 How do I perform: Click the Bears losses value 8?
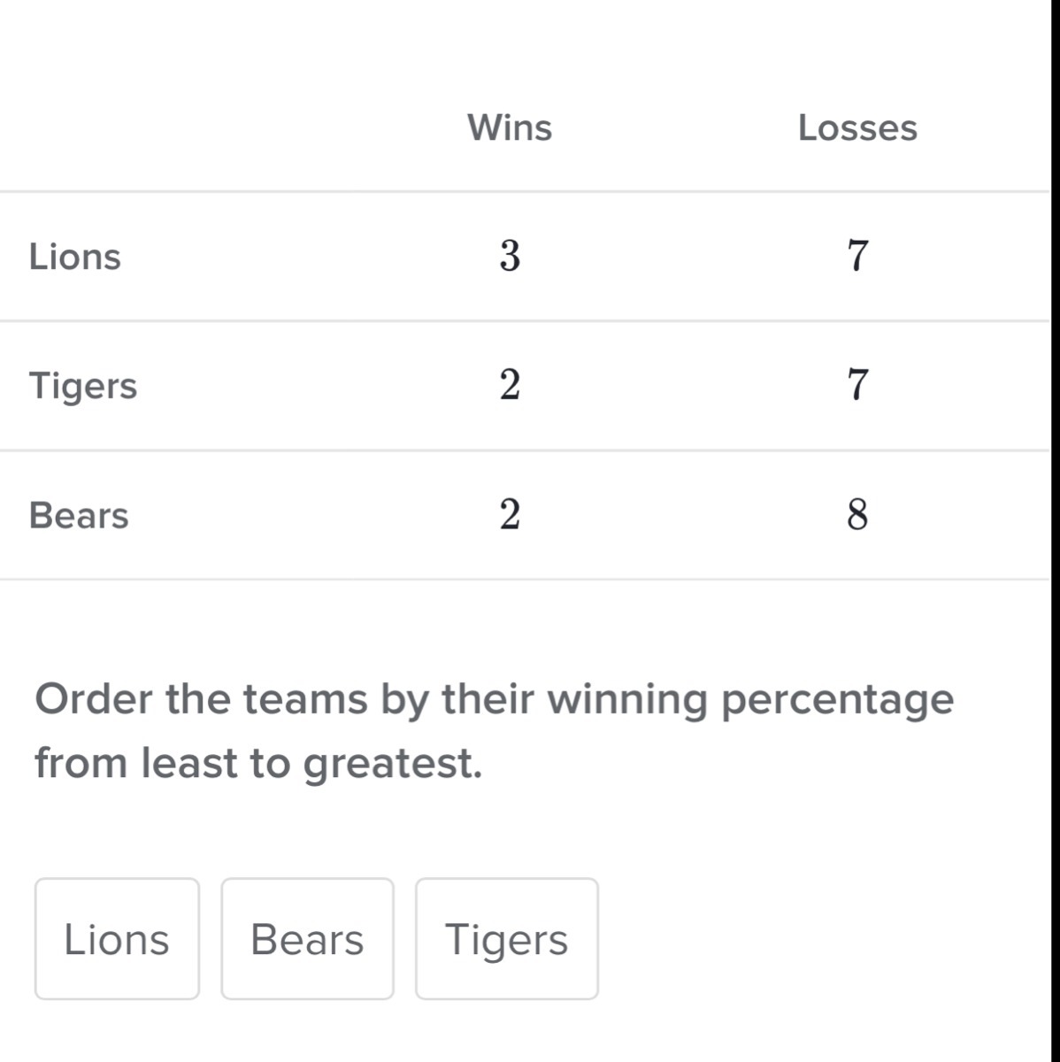click(x=857, y=515)
